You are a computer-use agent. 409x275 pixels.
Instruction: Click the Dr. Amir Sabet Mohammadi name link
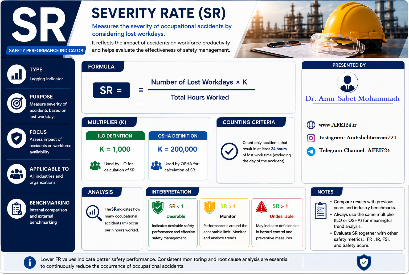click(x=352, y=99)
